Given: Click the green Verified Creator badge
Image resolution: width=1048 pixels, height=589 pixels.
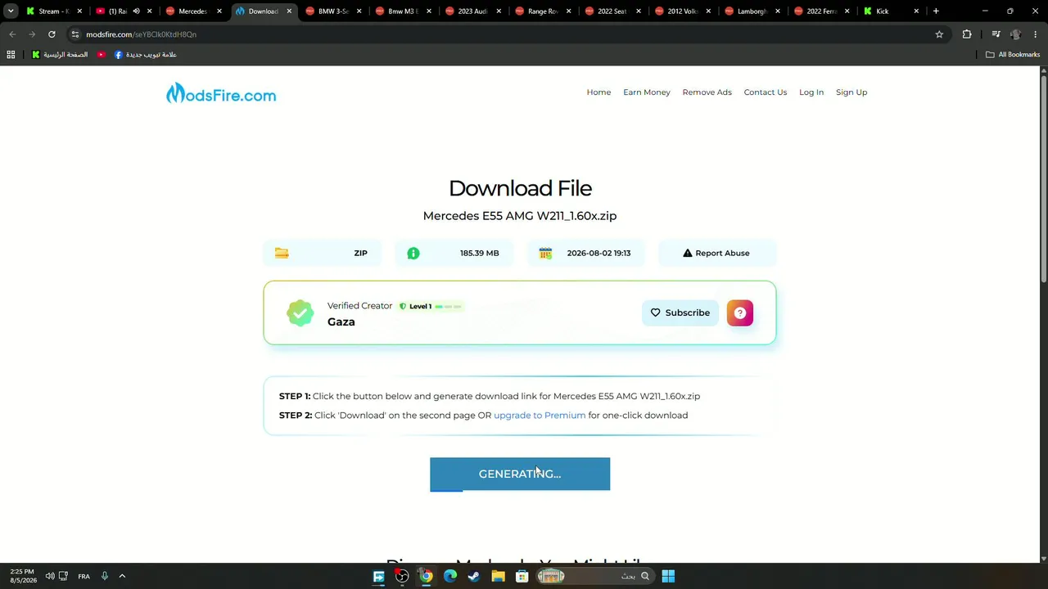Looking at the screenshot, I should 300,313.
